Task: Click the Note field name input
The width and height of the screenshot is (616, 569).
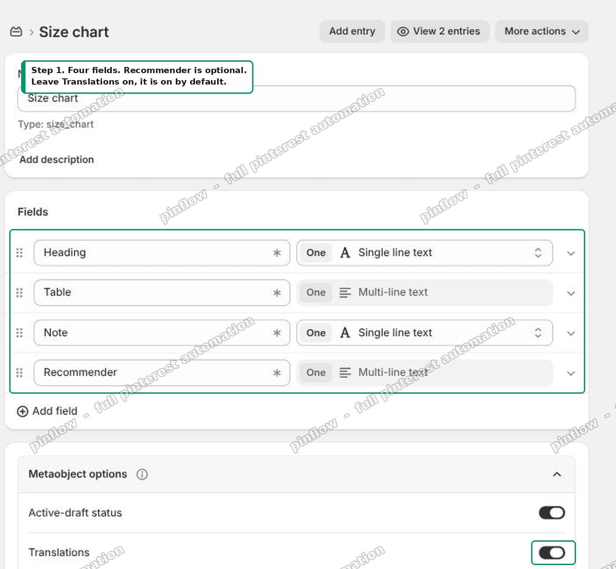Action: tap(162, 333)
